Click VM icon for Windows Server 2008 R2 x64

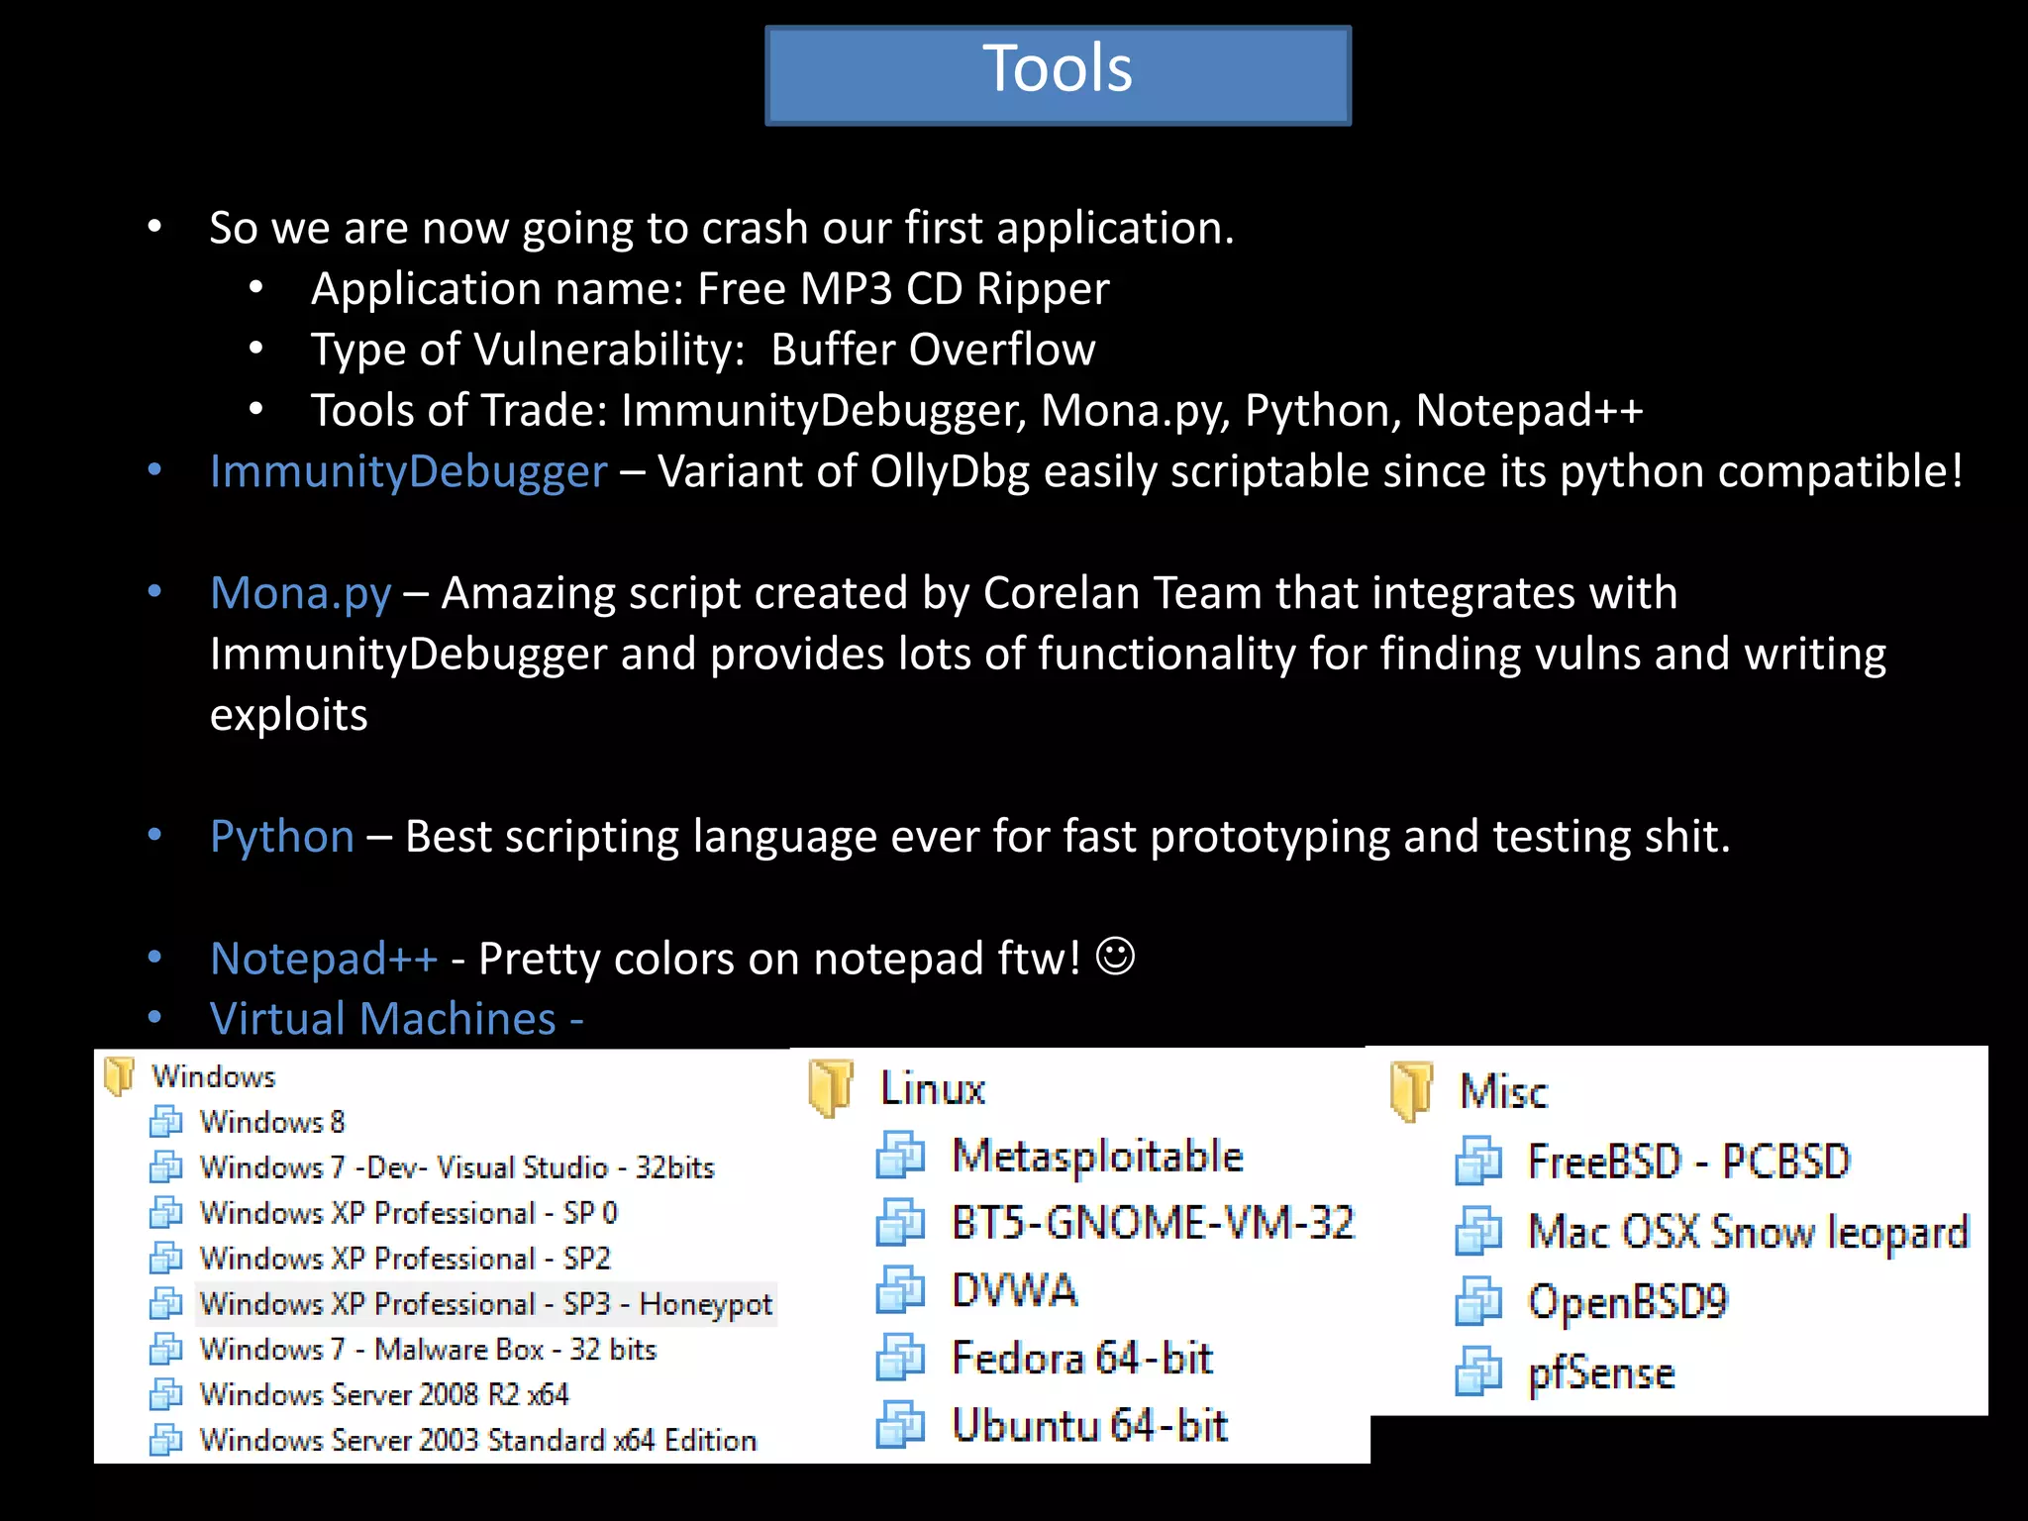coord(165,1394)
